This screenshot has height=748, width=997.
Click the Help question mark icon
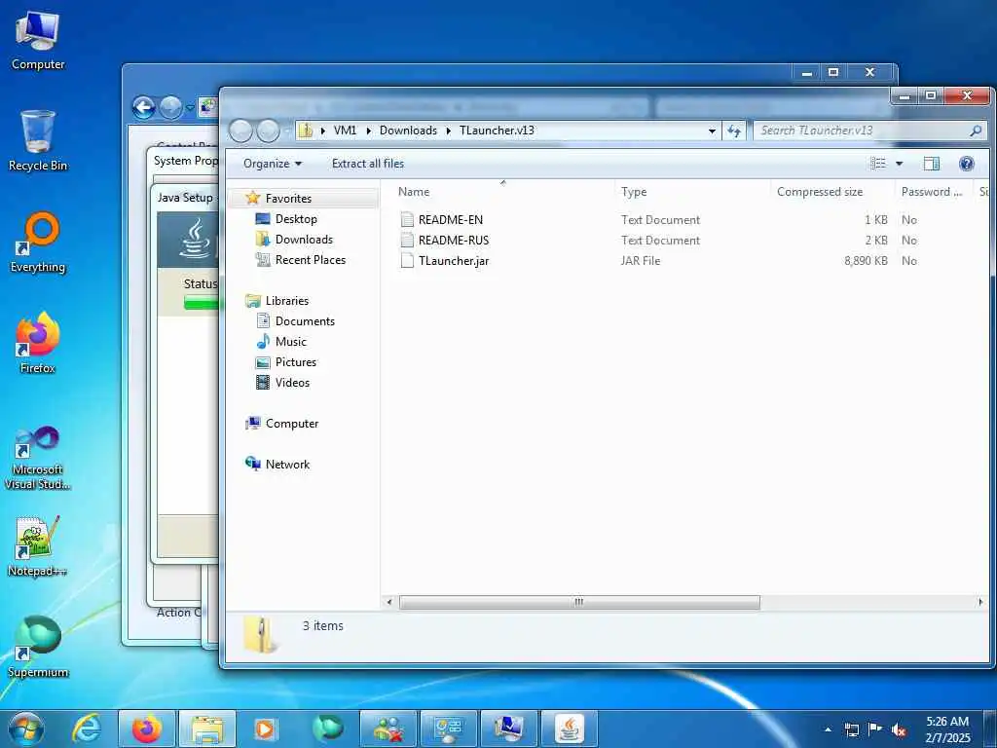(966, 164)
